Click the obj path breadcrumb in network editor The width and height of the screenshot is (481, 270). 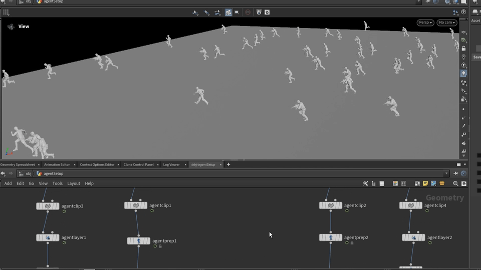[29, 173]
